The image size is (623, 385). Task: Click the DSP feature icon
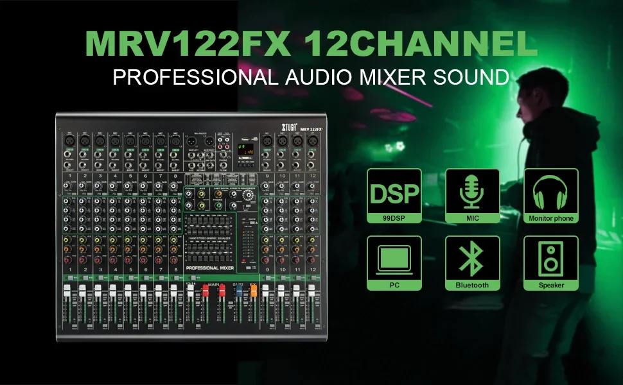pyautogui.click(x=394, y=195)
